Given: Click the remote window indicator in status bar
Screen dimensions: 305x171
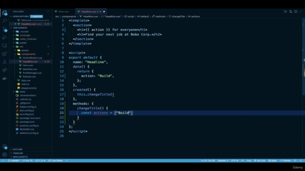Looking at the screenshot, I should click(3, 161).
